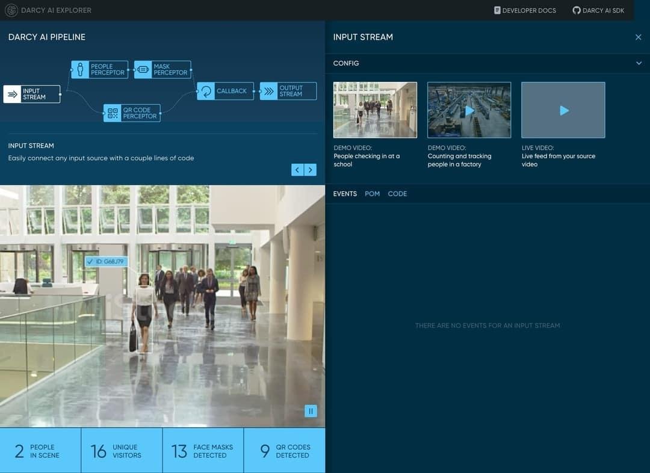Image resolution: width=650 pixels, height=473 pixels.
Task: Choose the school check-in demo video thumbnail
Action: click(x=375, y=110)
